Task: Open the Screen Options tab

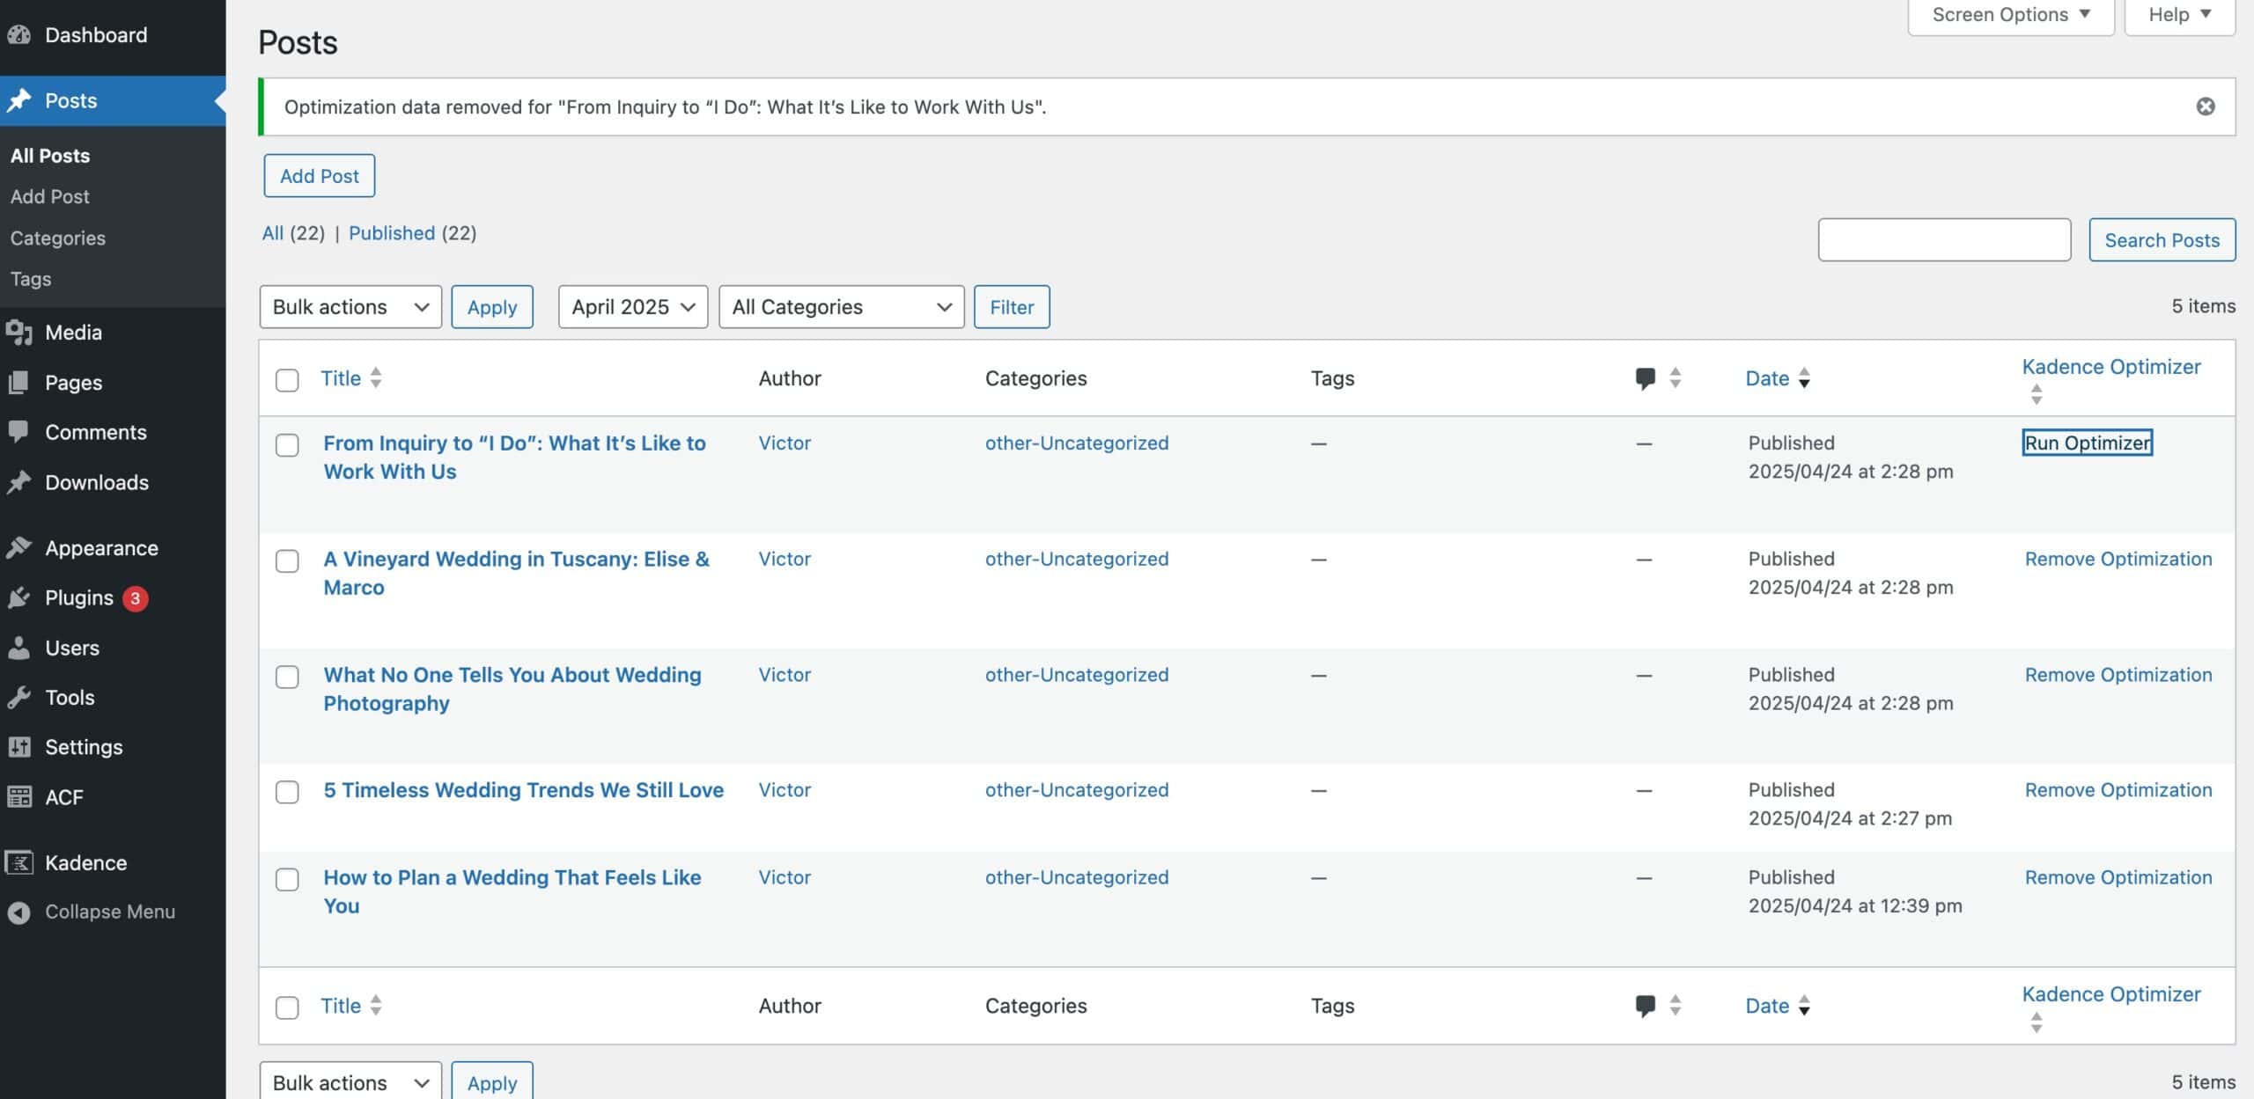Action: [2010, 15]
